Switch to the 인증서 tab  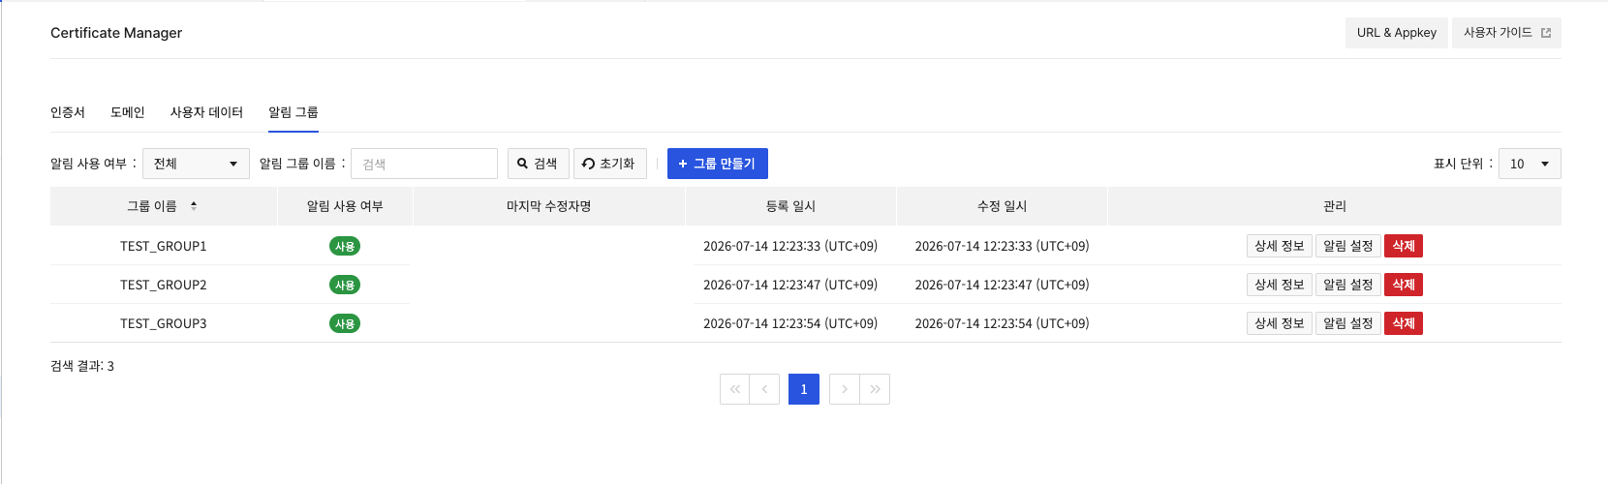pos(68,112)
